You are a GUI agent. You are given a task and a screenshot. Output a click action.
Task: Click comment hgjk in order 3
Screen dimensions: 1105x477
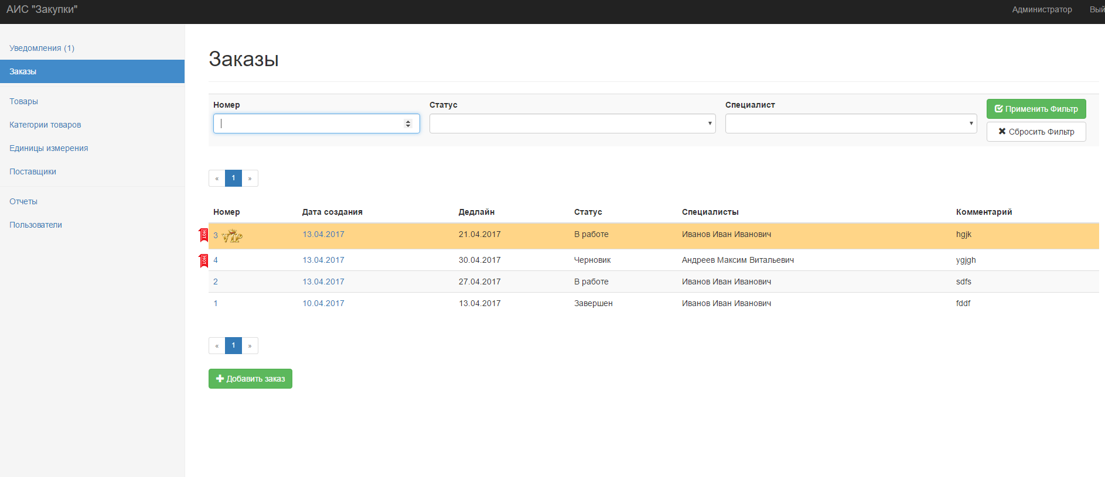tap(964, 234)
